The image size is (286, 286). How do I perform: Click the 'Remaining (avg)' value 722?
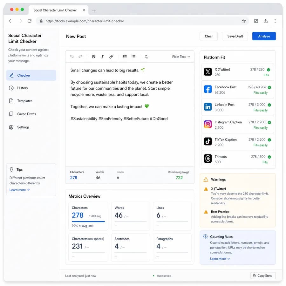click(179, 178)
